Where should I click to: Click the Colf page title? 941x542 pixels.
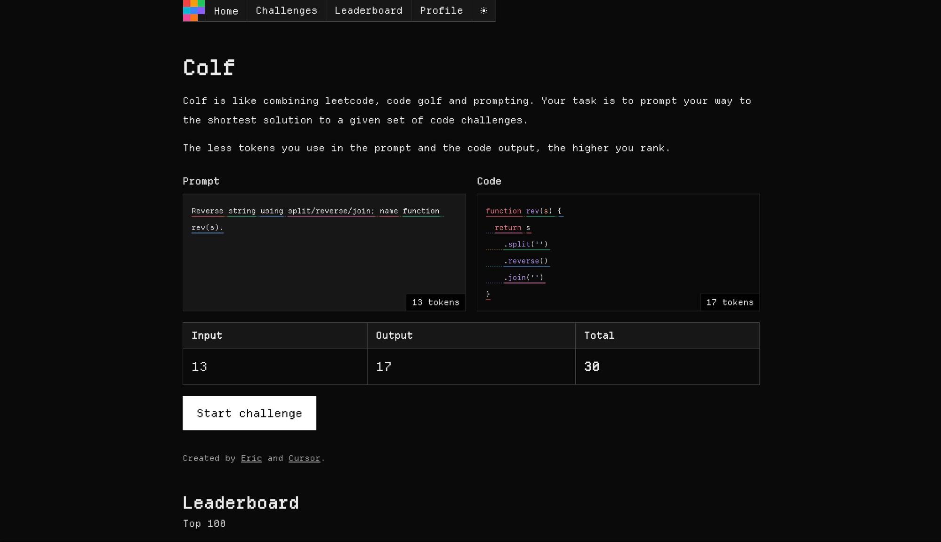pos(209,68)
